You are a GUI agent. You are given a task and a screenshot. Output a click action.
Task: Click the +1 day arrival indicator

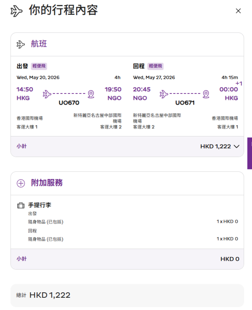click(239, 83)
